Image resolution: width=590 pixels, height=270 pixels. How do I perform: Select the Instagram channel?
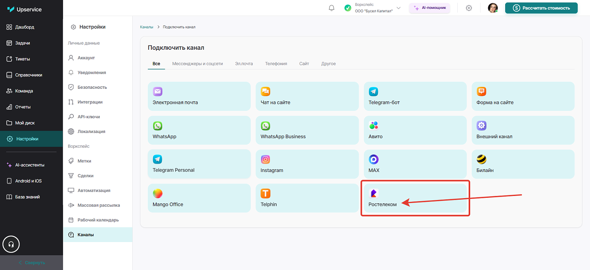[307, 164]
